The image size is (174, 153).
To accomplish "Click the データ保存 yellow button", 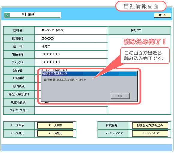I will point(55,125).
